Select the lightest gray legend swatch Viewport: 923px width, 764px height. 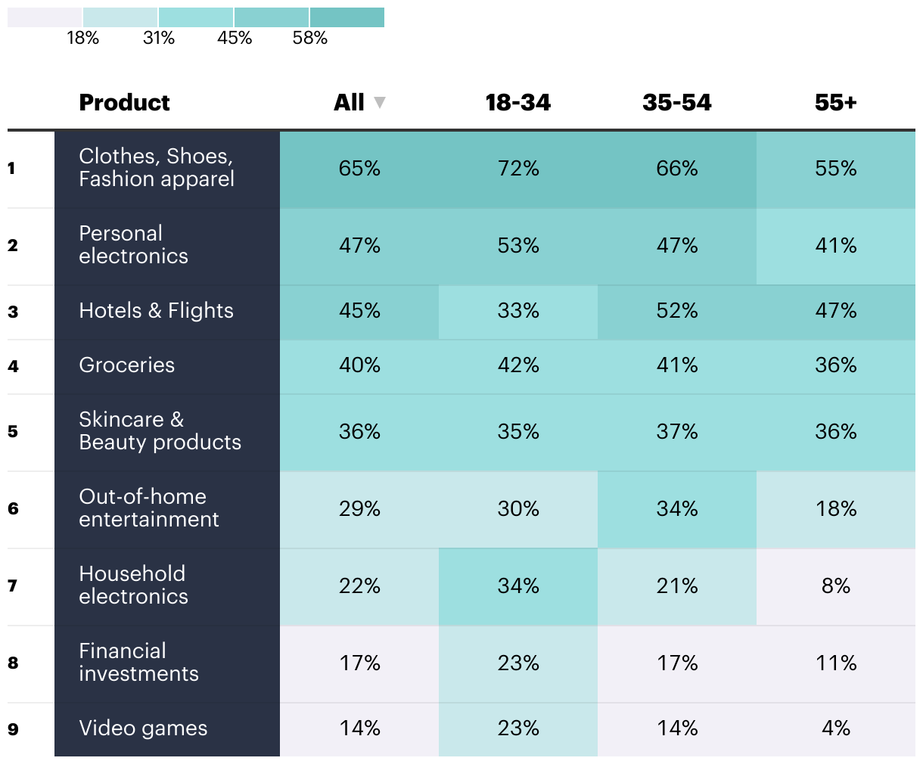[x=45, y=17]
